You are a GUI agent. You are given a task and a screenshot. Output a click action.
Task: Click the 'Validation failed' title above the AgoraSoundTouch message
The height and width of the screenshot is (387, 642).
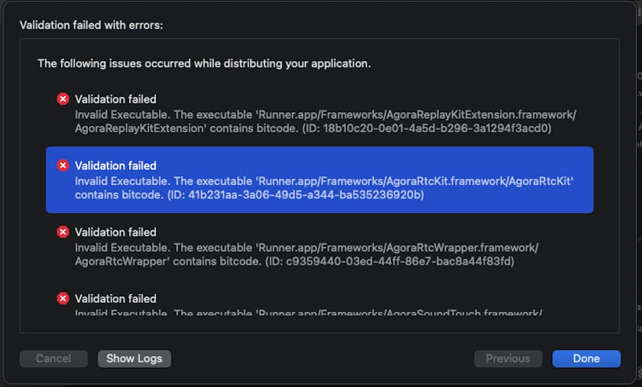tap(116, 298)
